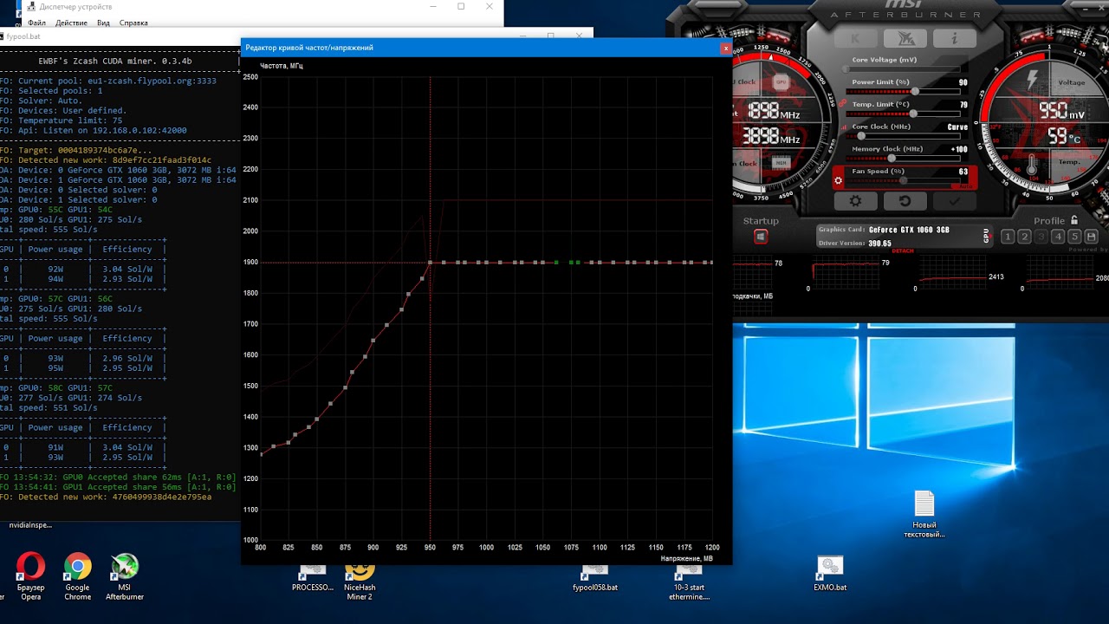Click 'Total speed: 551 Sol/s' line in miner

tap(49, 407)
